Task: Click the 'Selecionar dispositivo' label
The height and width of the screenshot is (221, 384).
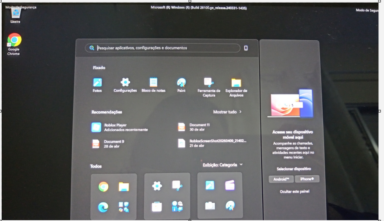Action: pos(294,169)
